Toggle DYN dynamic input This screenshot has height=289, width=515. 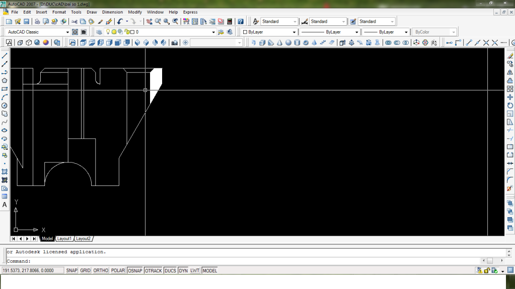pyautogui.click(x=183, y=270)
